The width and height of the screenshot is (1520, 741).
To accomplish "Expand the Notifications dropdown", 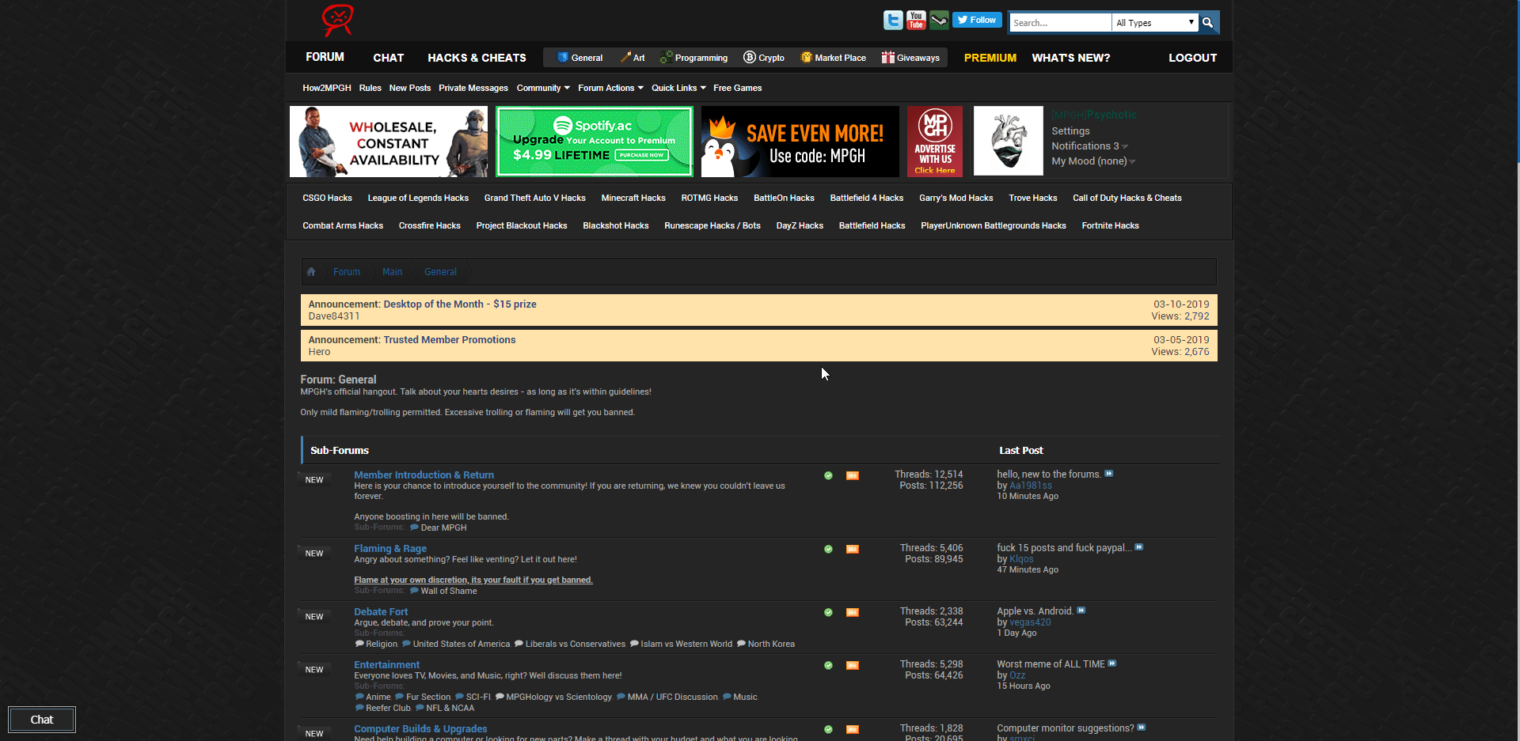I will click(x=1085, y=146).
